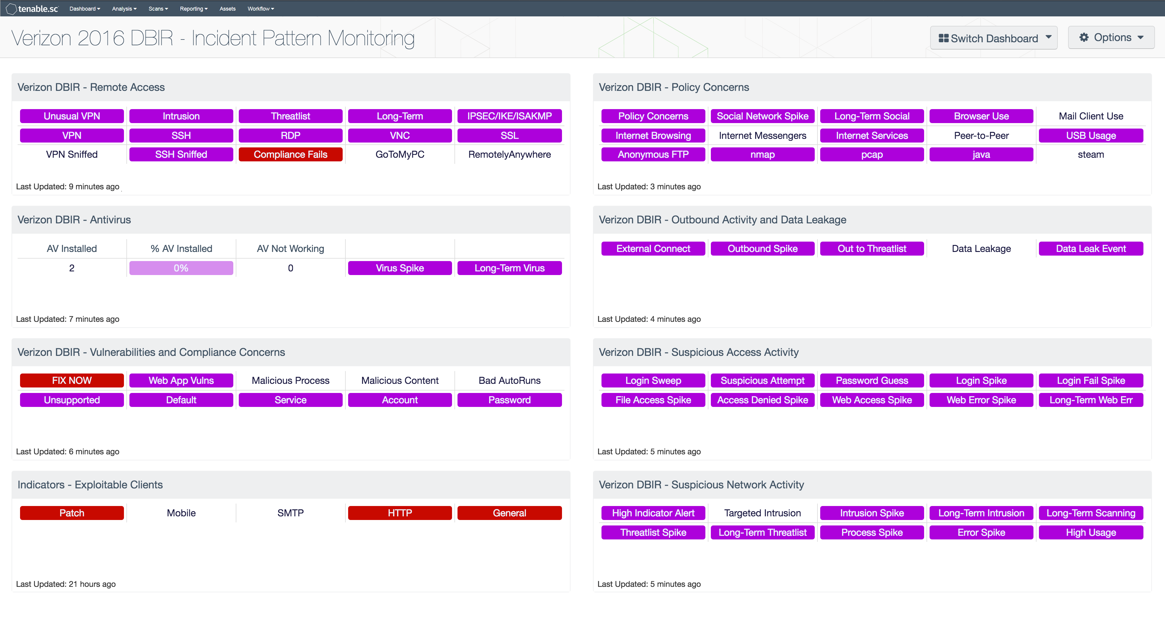Open the Long-Term Virus indicator
The image size is (1165, 630).
point(510,268)
